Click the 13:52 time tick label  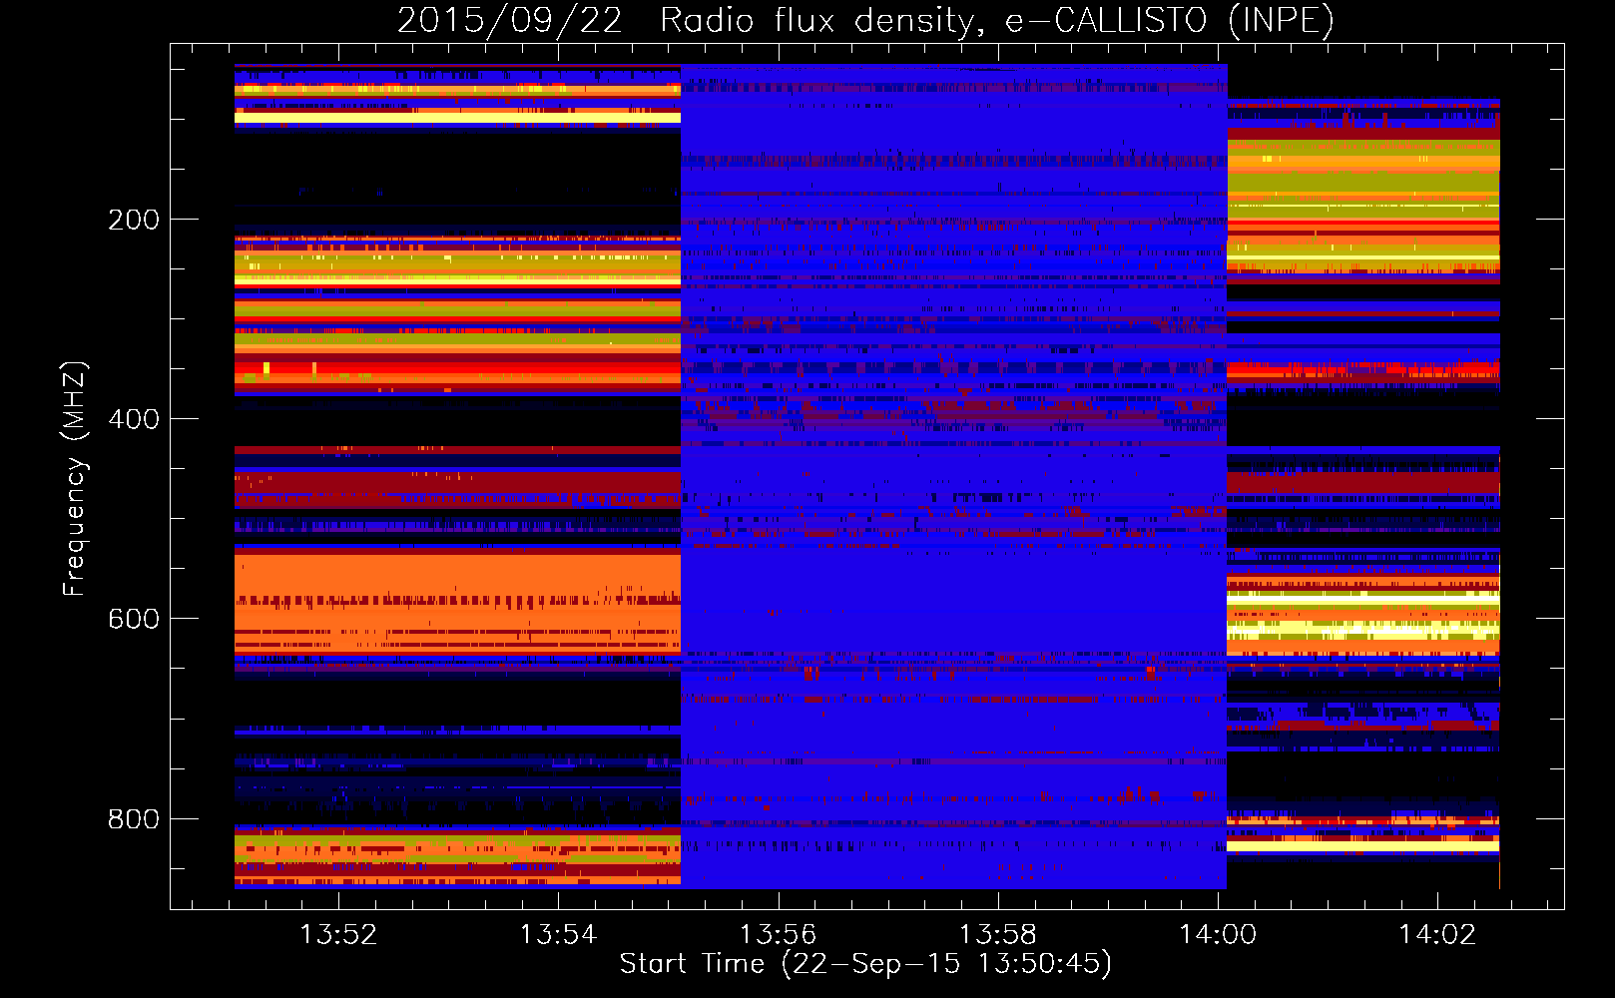tap(338, 934)
